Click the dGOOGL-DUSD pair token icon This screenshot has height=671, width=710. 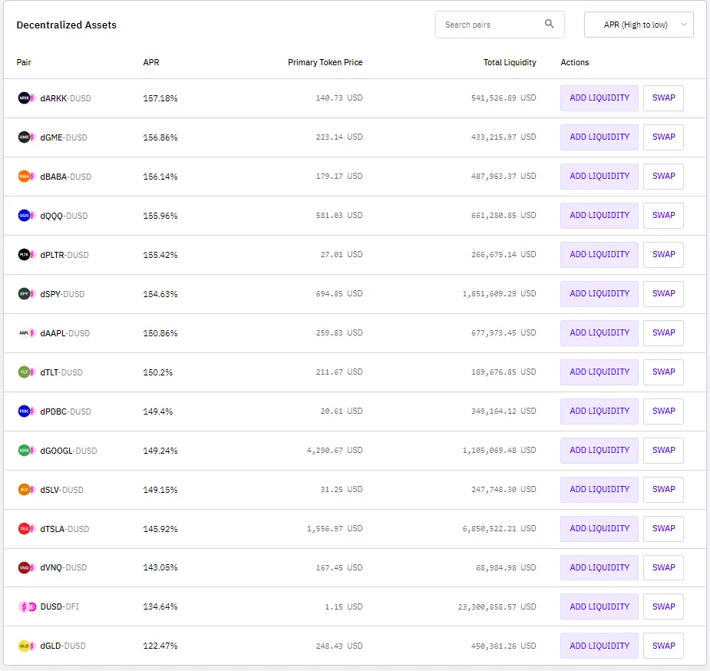point(27,451)
